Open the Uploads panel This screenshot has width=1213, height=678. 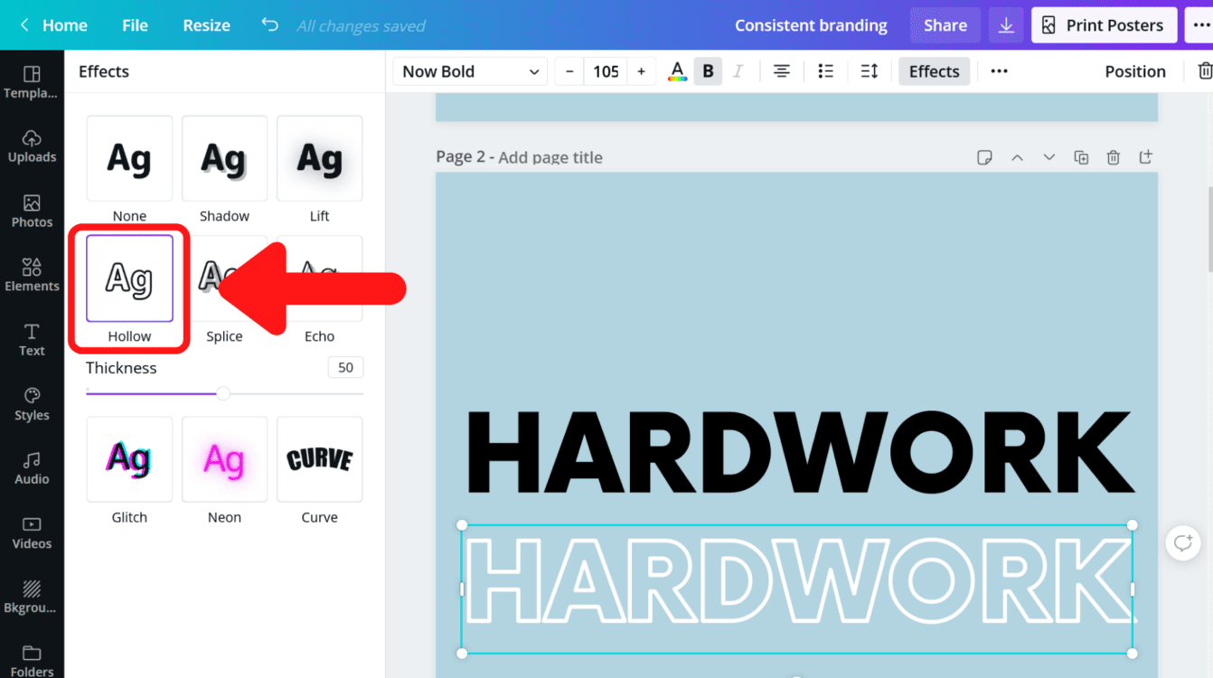(x=32, y=146)
